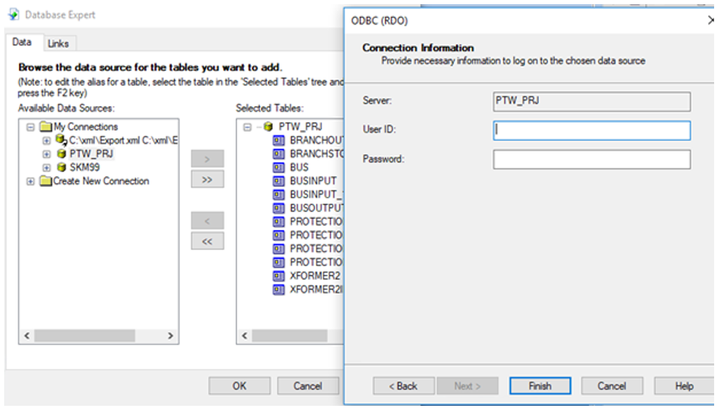The image size is (719, 410).
Task: Click the BUSINPUT table icon
Action: (x=279, y=181)
